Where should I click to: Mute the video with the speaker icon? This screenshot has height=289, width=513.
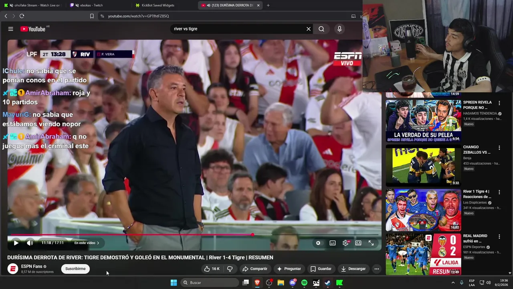point(30,243)
